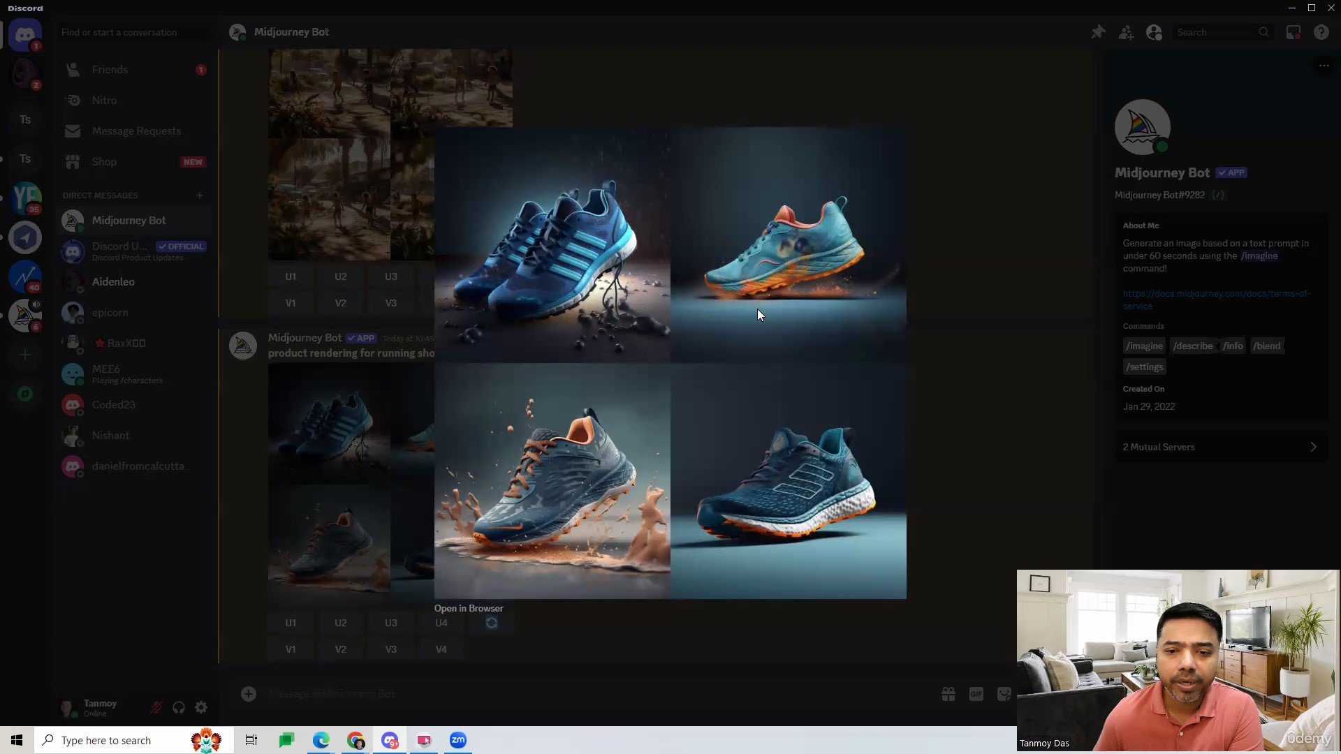
Task: Open the Discord Updates official conversation
Action: tap(134, 251)
